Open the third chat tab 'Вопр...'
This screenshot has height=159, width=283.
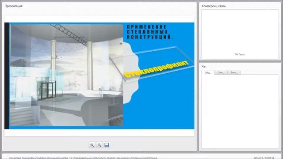click(x=234, y=72)
